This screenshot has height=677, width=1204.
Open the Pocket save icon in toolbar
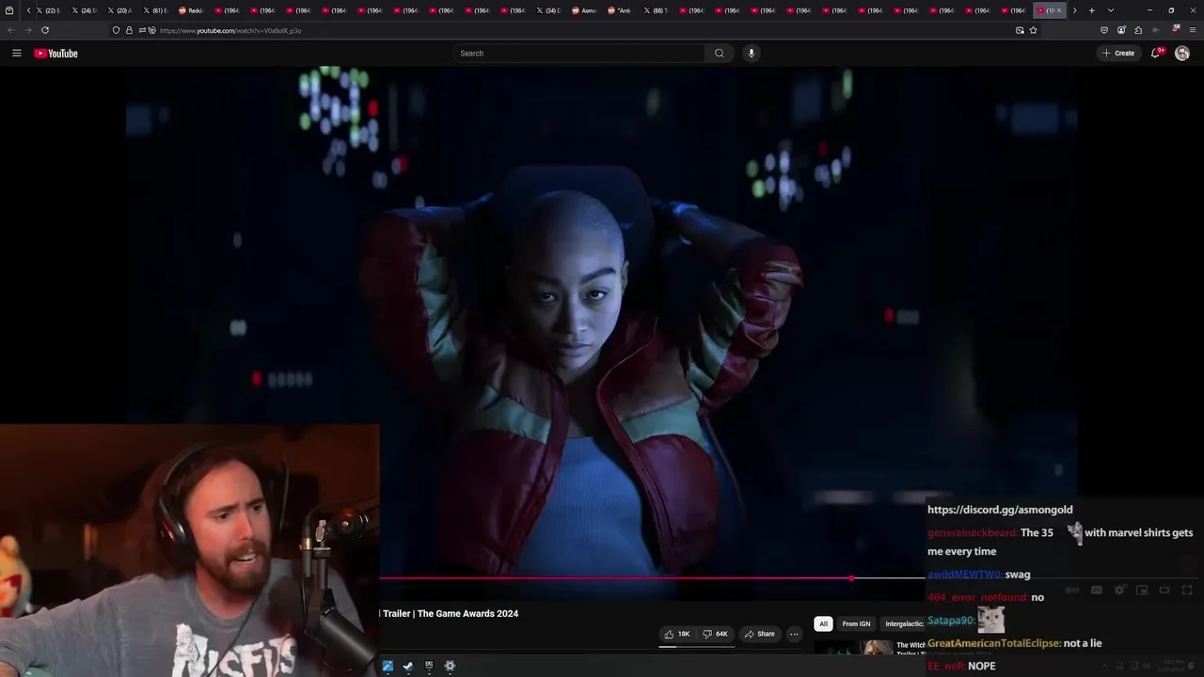point(1104,30)
